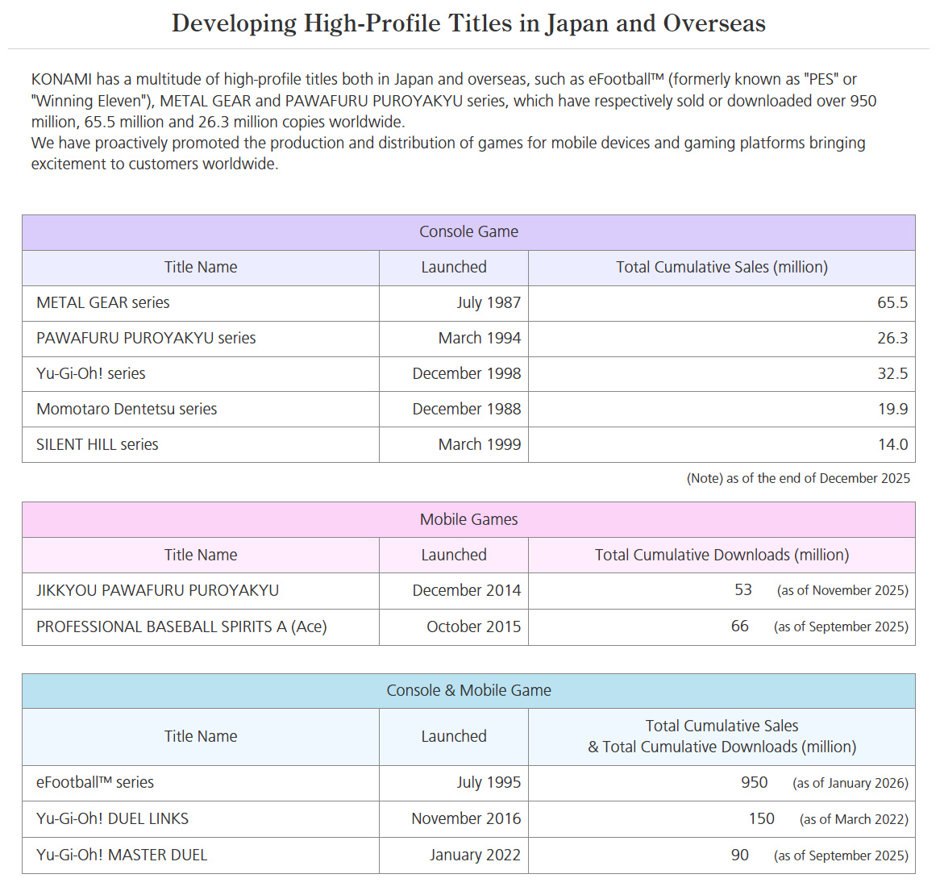Select the 'Mobile Games' table header
The image size is (940, 895).
(469, 520)
